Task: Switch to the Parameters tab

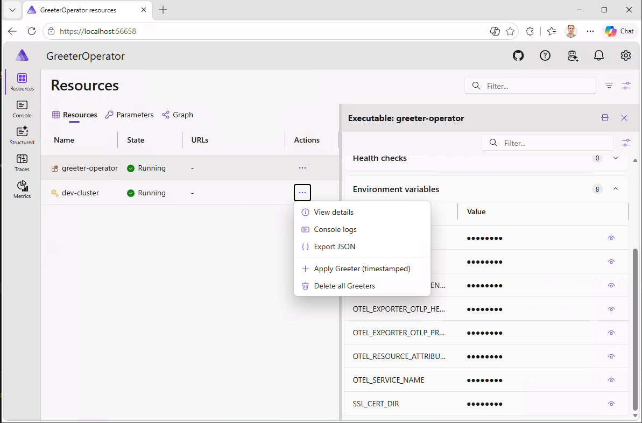Action: [x=129, y=115]
